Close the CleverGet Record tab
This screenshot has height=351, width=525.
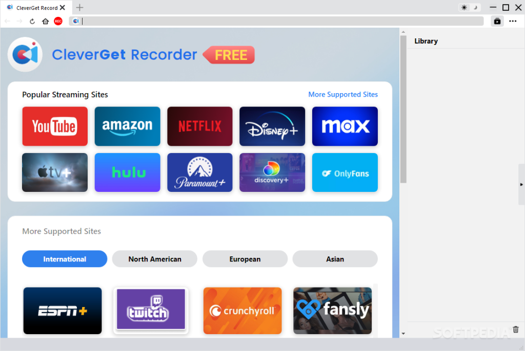(62, 7)
